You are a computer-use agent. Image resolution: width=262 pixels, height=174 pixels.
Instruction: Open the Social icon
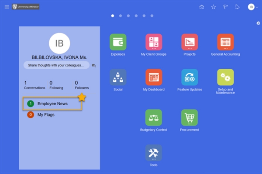pyautogui.click(x=118, y=77)
